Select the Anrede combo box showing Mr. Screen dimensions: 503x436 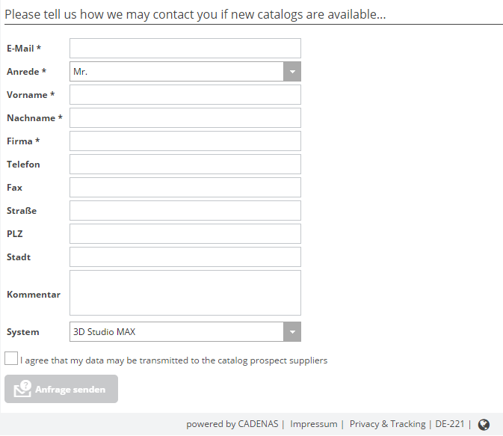pos(177,72)
